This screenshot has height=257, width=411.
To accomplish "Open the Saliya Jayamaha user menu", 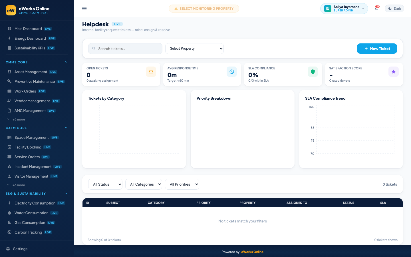I will tap(344, 9).
